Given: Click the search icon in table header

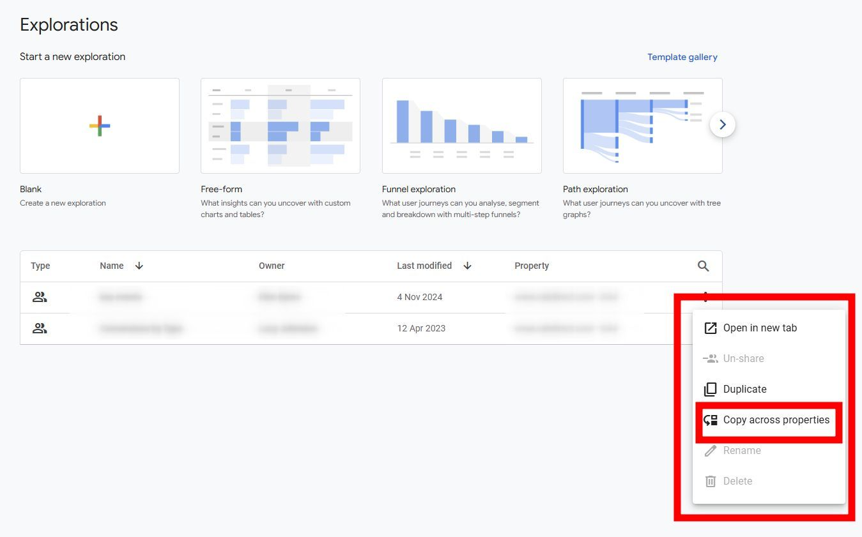Looking at the screenshot, I should [x=703, y=266].
